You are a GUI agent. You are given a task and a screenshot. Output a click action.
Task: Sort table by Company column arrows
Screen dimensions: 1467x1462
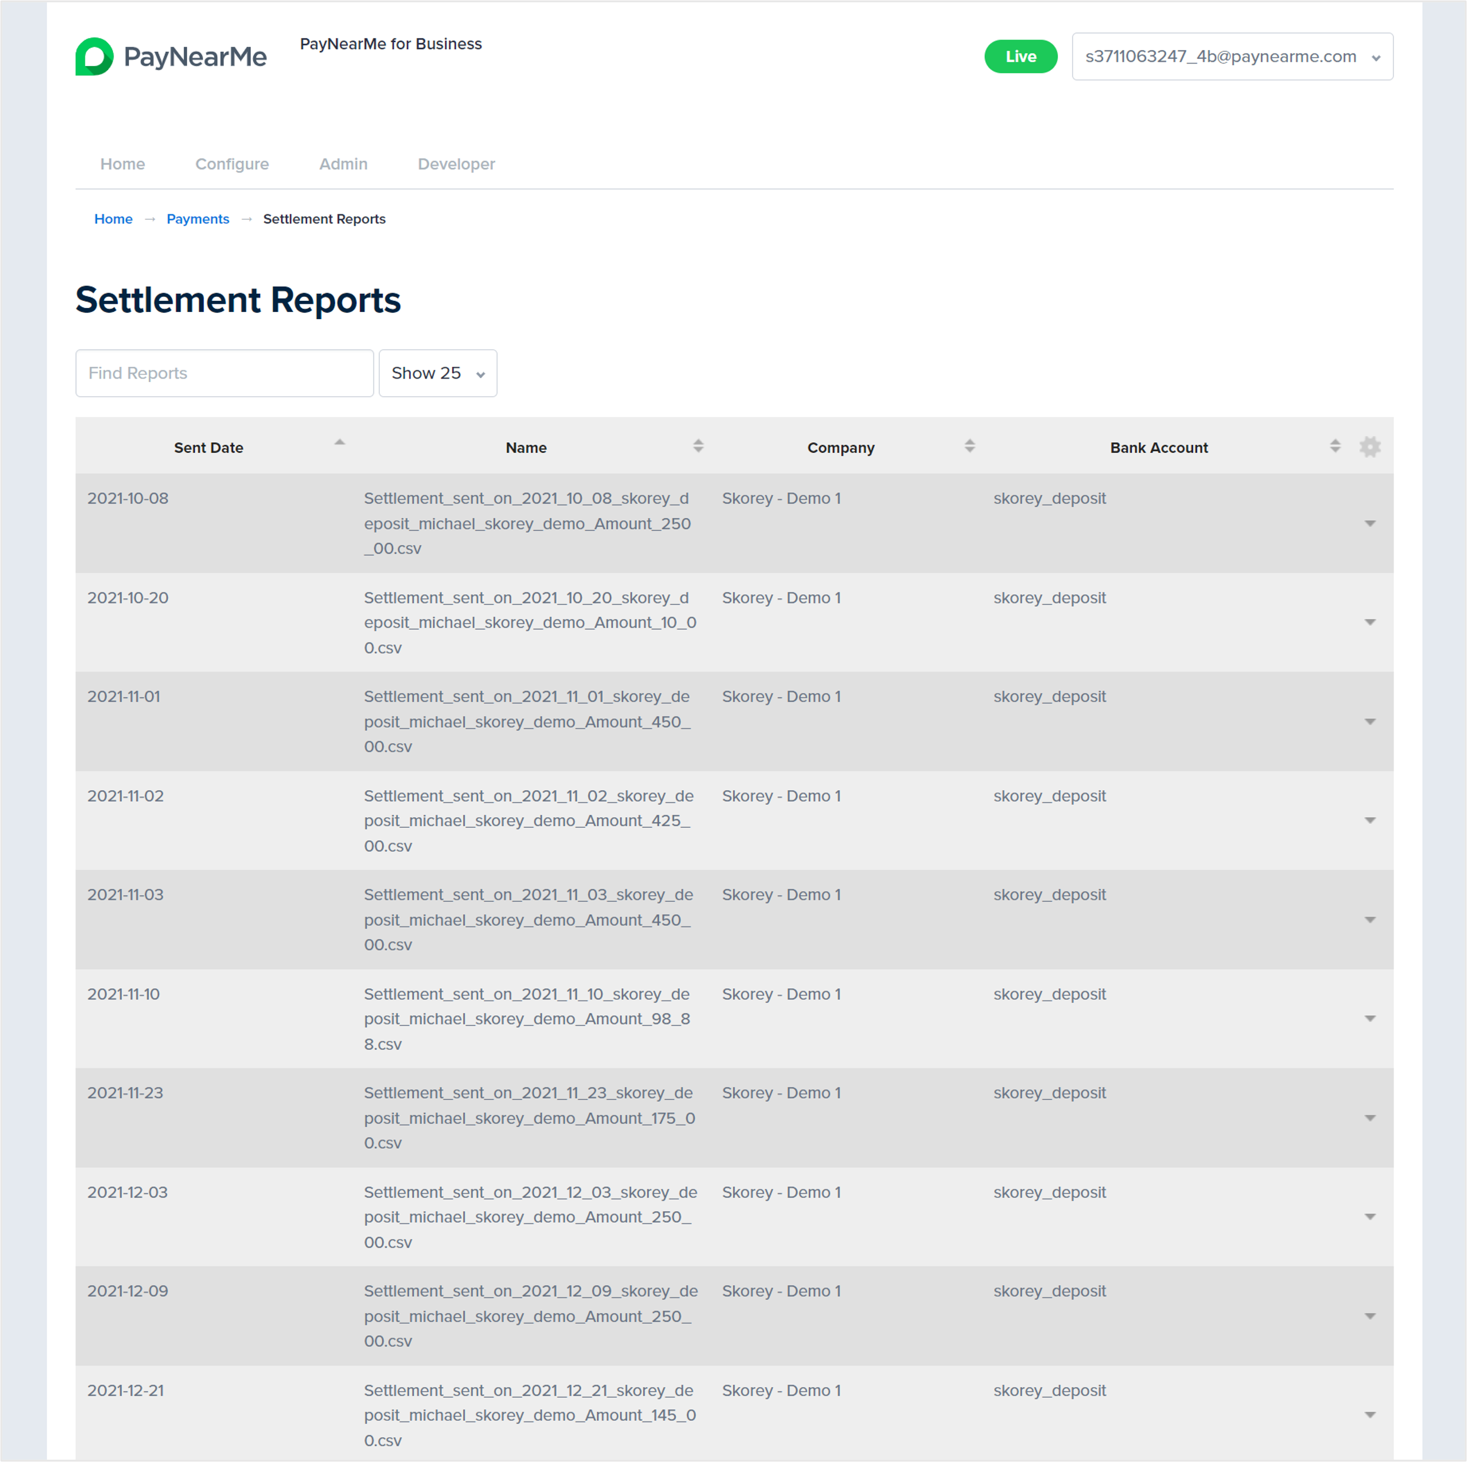(x=969, y=446)
